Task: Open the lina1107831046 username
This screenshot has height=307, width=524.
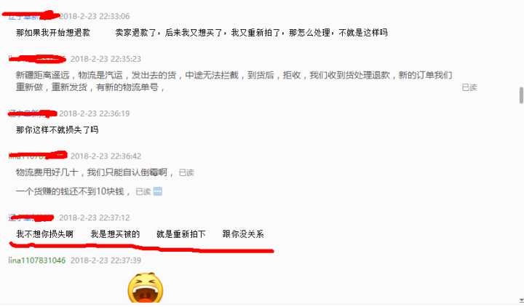Action: pyautogui.click(x=37, y=260)
